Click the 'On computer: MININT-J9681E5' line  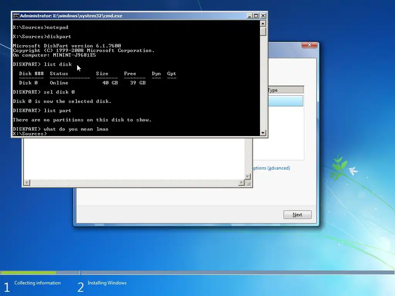click(54, 55)
